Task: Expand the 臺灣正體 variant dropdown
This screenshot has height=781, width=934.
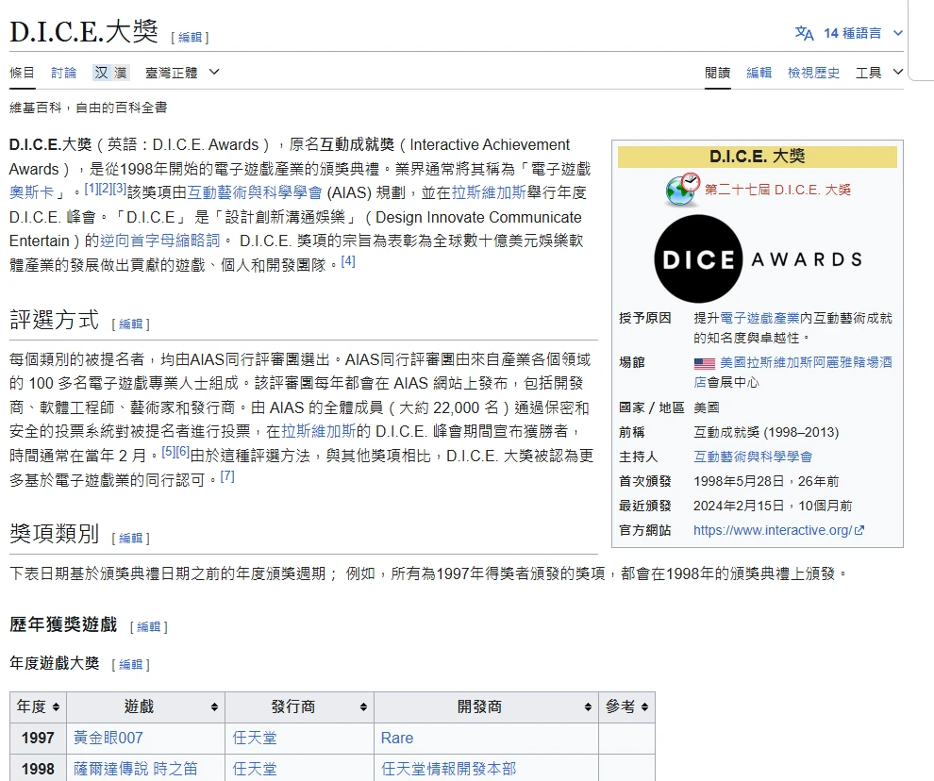Action: click(x=182, y=73)
